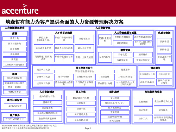Click the 目标设置 box
This screenshot has height=132, width=176.
pyautogui.click(x=122, y=55)
